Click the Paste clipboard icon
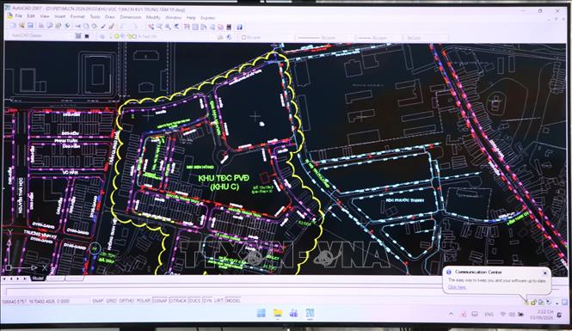The image size is (572, 331). (95, 27)
